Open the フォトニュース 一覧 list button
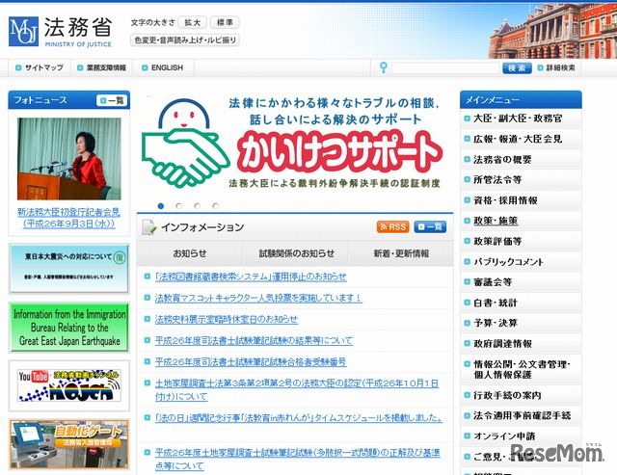The image size is (617, 475). point(112,100)
